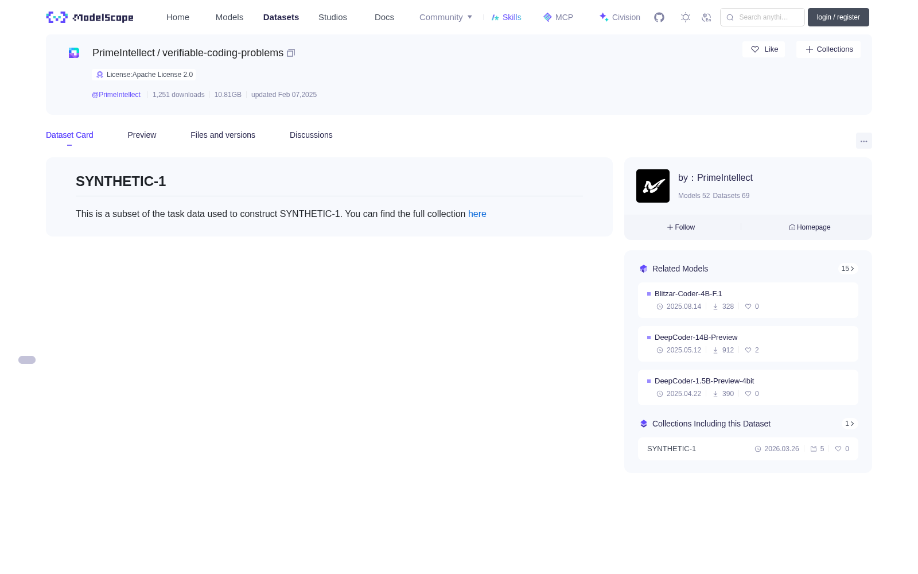
Task: Add dataset to Collections
Action: click(x=828, y=49)
